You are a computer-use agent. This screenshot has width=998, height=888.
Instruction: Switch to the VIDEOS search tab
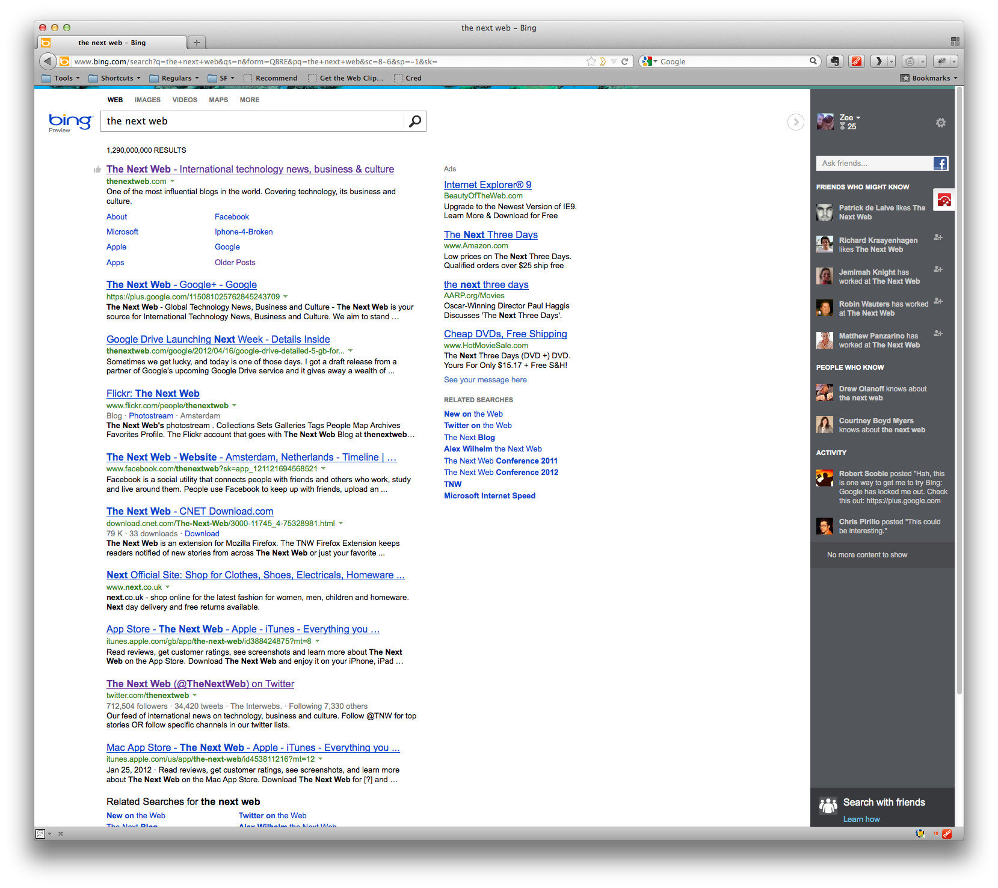(x=185, y=100)
